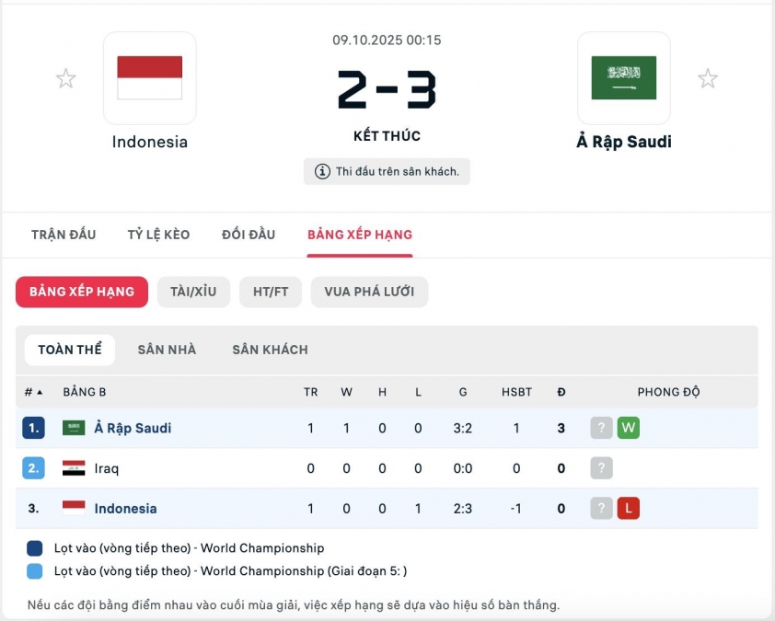775x621 pixels.
Task: Toggle favorite star next to Ả Rập Saudi
Action: (707, 79)
